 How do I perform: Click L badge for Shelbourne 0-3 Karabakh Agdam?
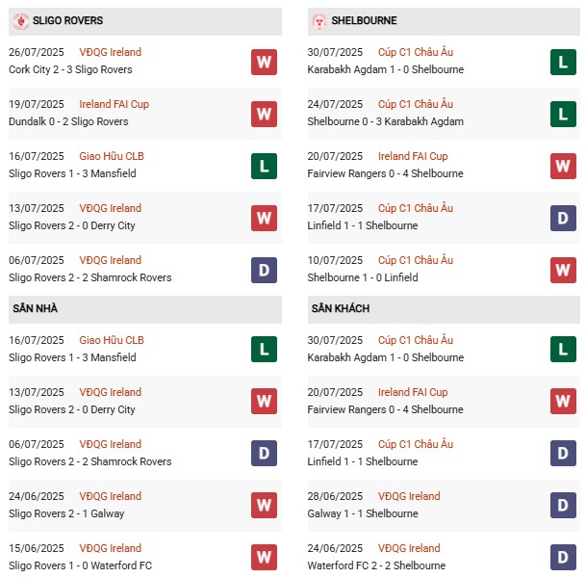coord(563,114)
